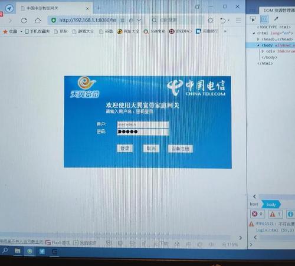Open 我的视频 in the status bar

(x=85, y=243)
